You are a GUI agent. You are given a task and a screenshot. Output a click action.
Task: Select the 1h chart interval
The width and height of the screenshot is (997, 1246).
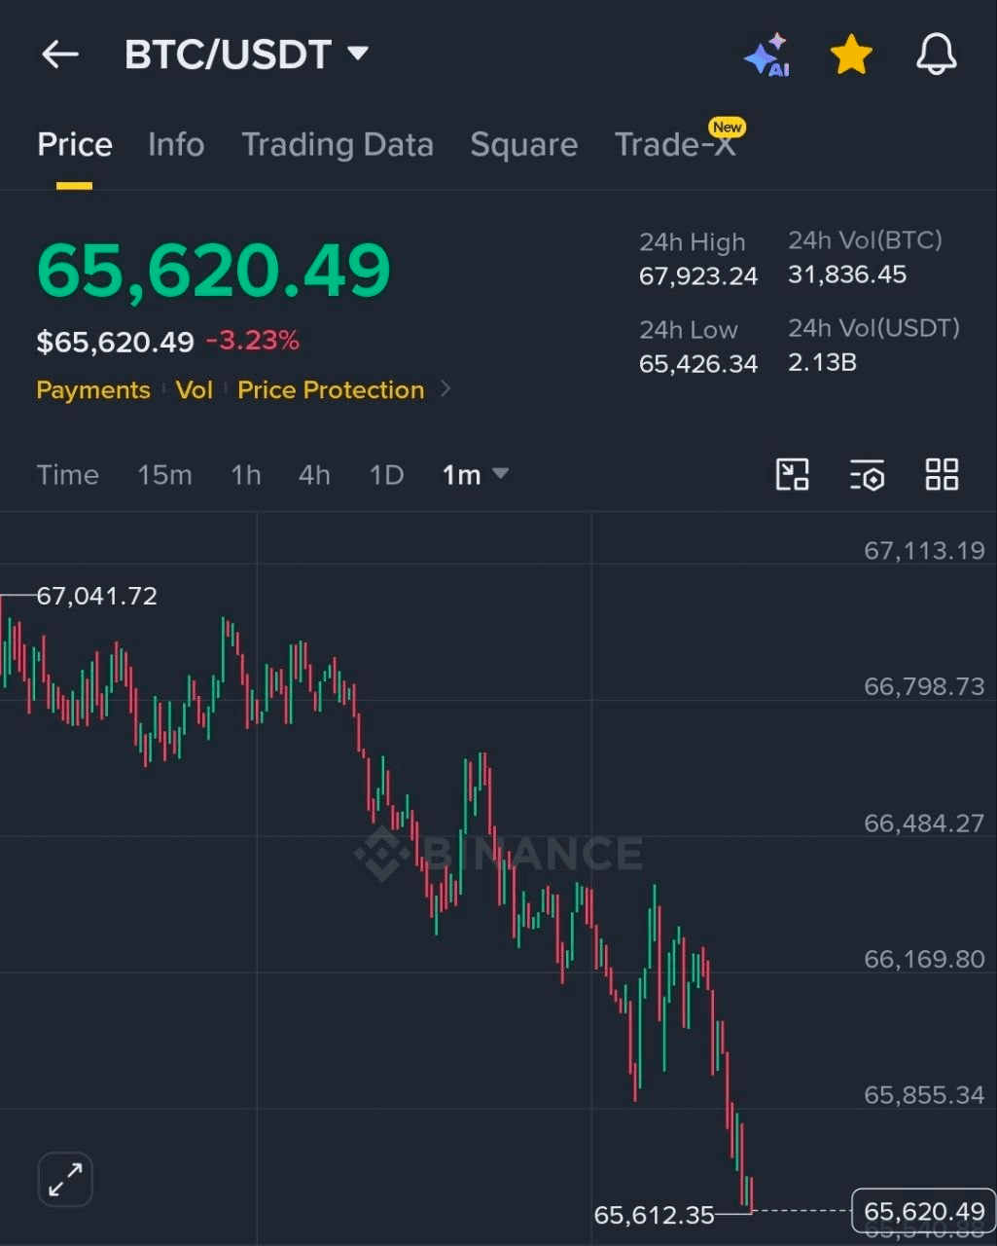pyautogui.click(x=246, y=475)
